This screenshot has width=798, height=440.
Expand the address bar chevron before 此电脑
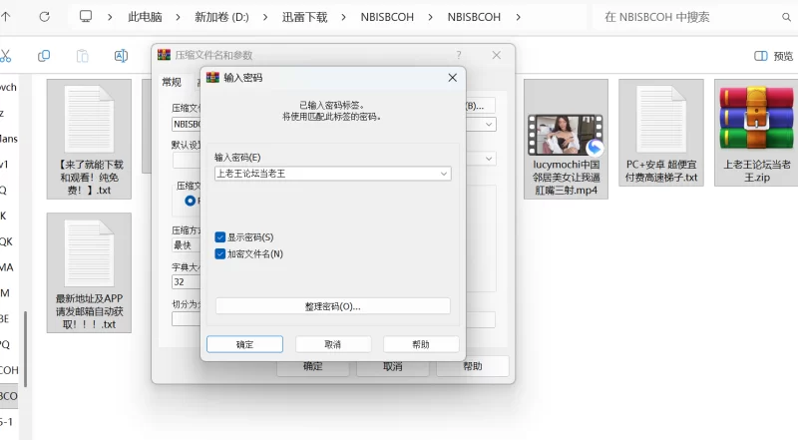pyautogui.click(x=111, y=17)
